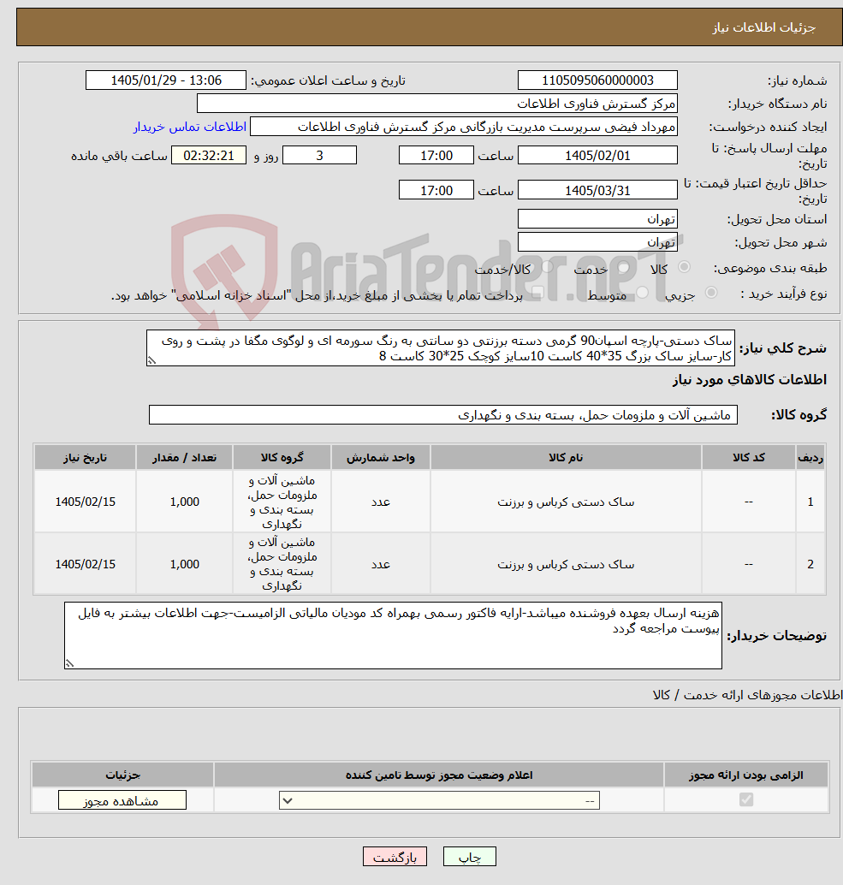Click the remaining time field 02:32:21
The width and height of the screenshot is (843, 885).
(x=209, y=155)
